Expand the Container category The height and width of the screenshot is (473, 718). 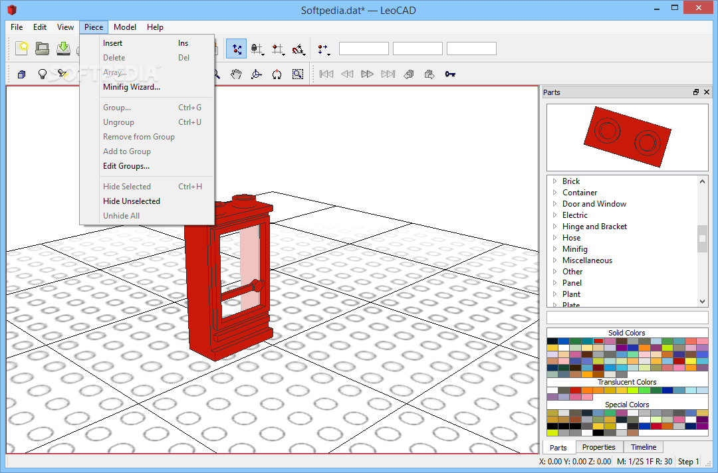[555, 193]
